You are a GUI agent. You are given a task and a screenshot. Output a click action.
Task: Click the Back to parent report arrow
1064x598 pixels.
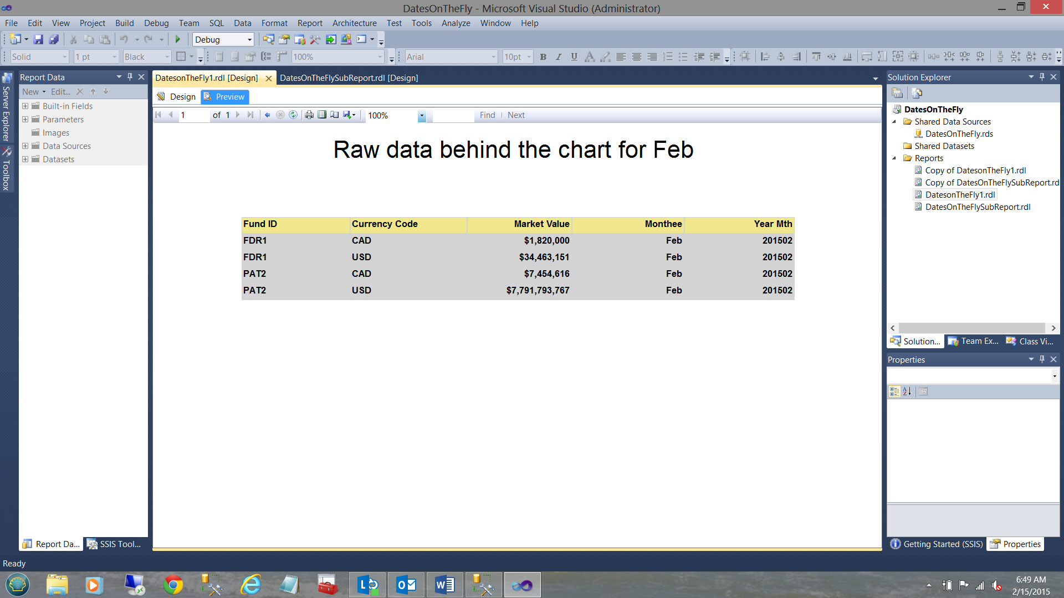(268, 115)
